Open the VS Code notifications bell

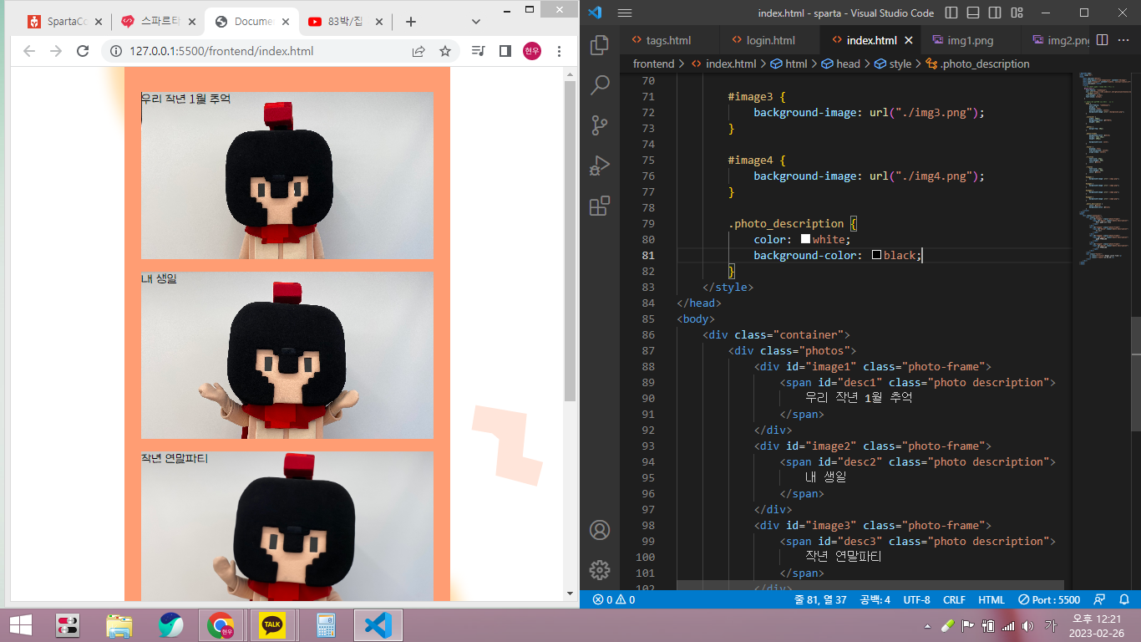click(x=1124, y=599)
